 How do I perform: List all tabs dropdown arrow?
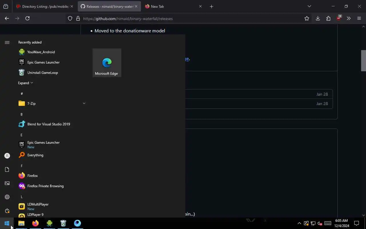click(x=309, y=6)
